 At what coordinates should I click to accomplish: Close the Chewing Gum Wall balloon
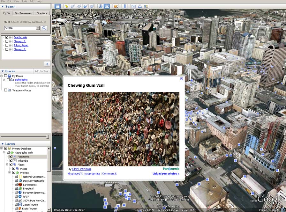point(182,79)
